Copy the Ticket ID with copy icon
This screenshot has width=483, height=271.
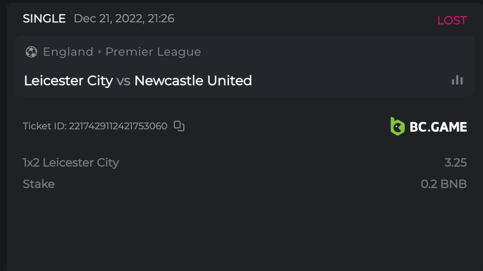179,126
